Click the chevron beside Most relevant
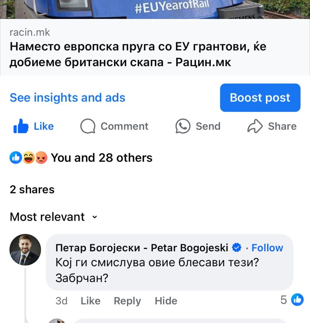 pyautogui.click(x=94, y=217)
